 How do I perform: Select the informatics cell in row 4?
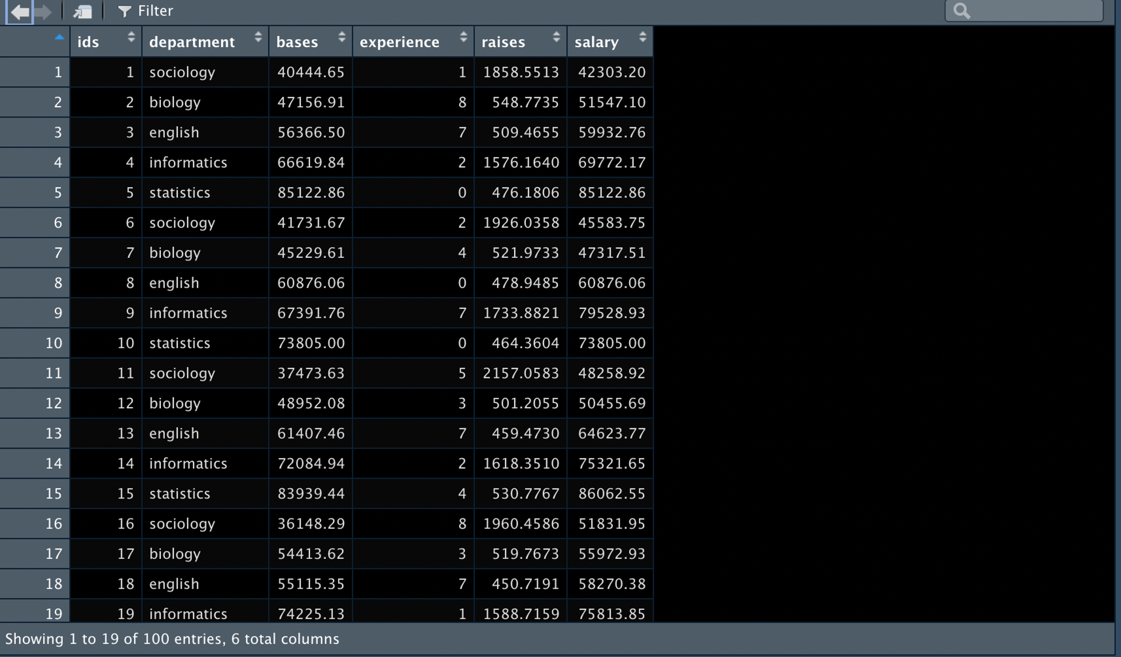[x=188, y=163]
